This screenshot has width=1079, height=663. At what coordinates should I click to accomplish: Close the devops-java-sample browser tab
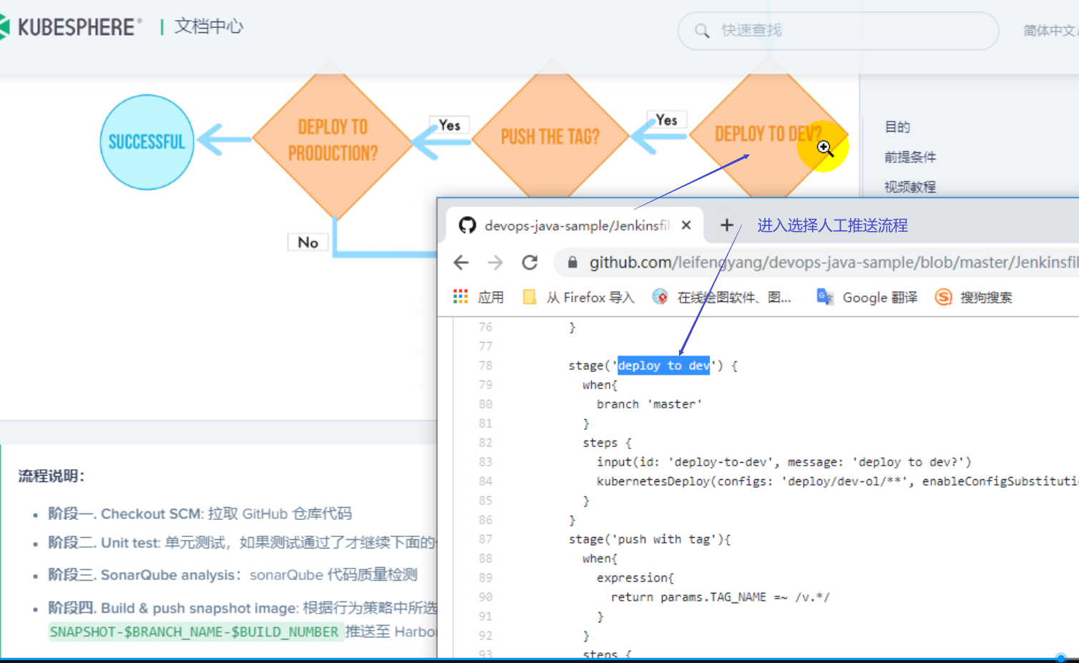686,225
